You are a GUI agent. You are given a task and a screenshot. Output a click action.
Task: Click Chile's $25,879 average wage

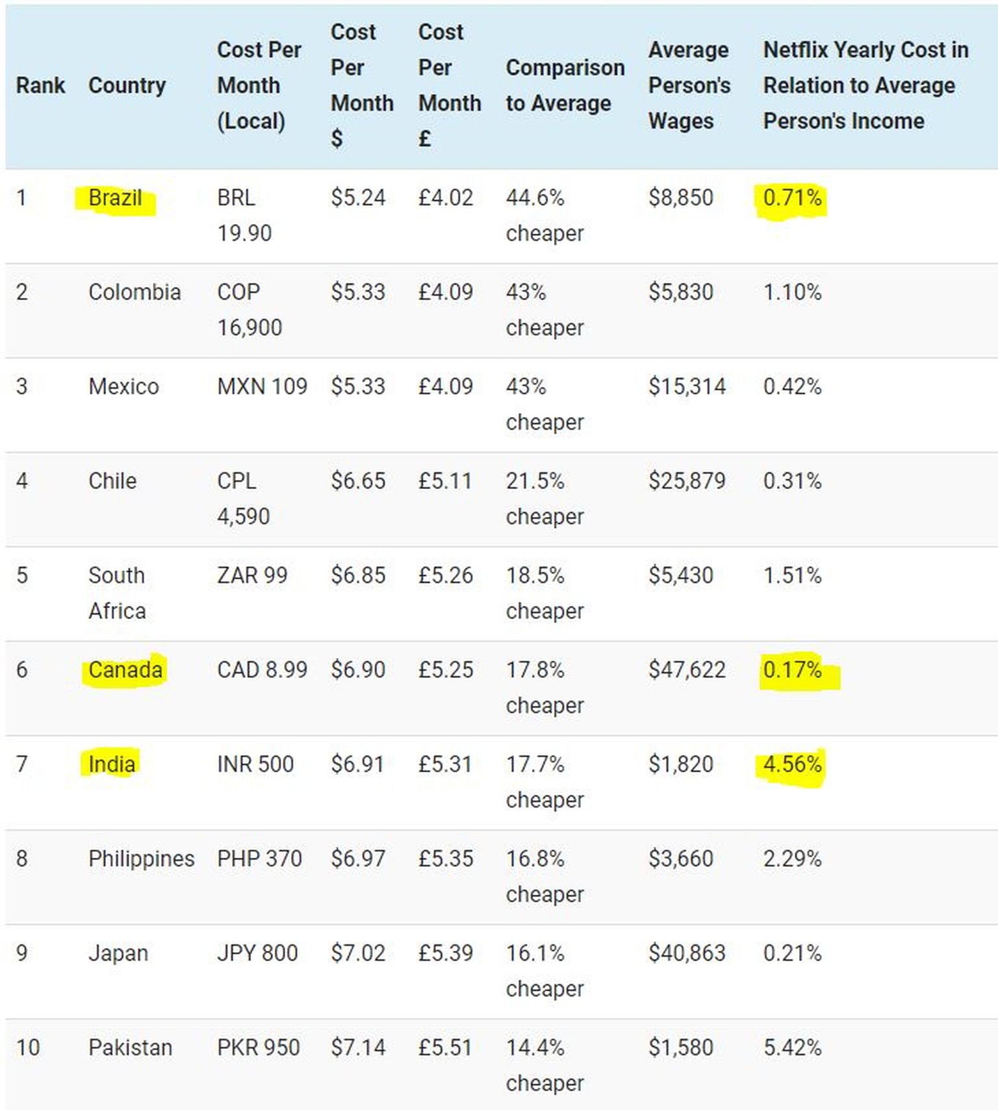click(686, 481)
